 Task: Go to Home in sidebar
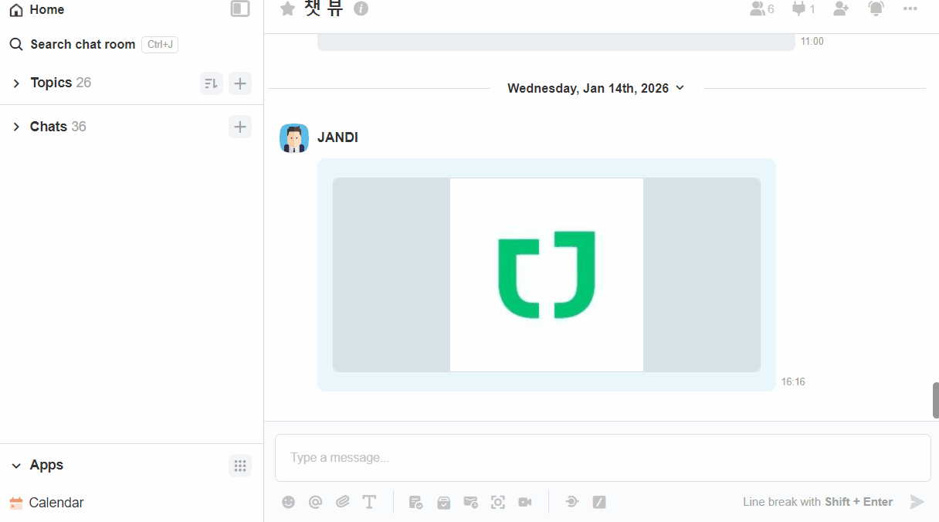36,10
